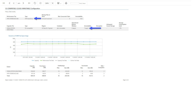Screen dimensions: 192x97
Task: Open Dynamics of SOBR Free Space Usage link
Action: (18, 36)
